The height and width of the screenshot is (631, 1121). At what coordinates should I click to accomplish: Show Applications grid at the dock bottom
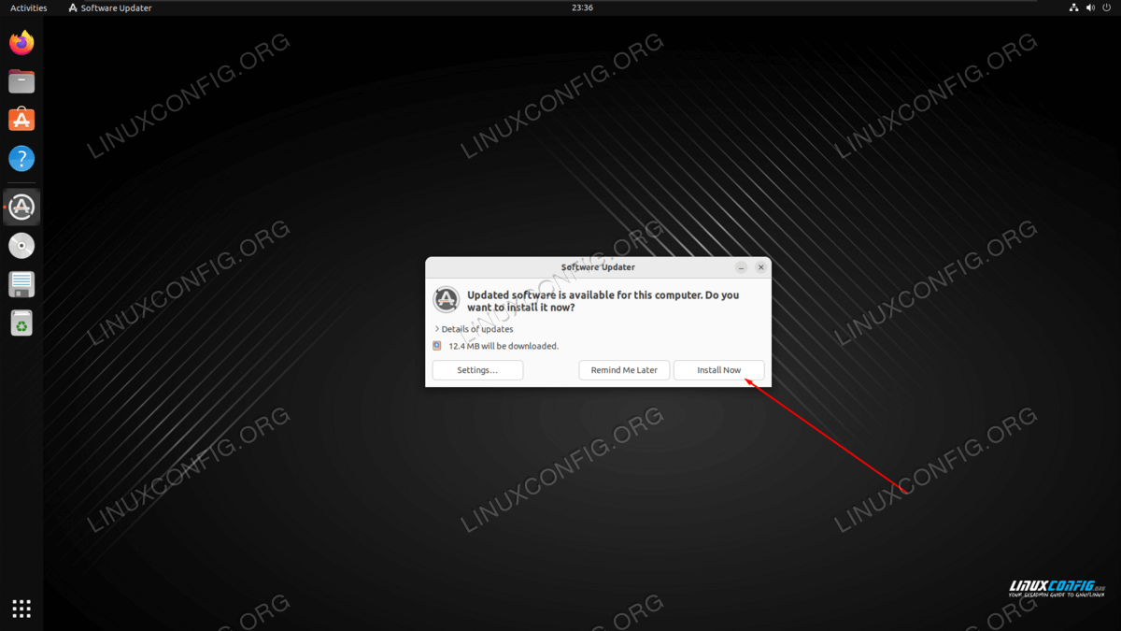(21, 609)
